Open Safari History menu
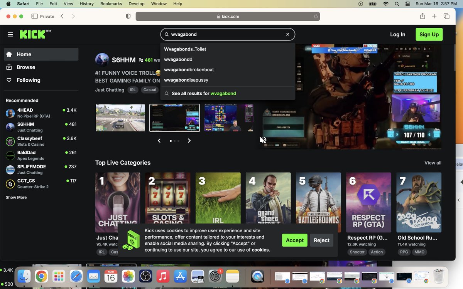The height and width of the screenshot is (289, 463). [x=86, y=3]
